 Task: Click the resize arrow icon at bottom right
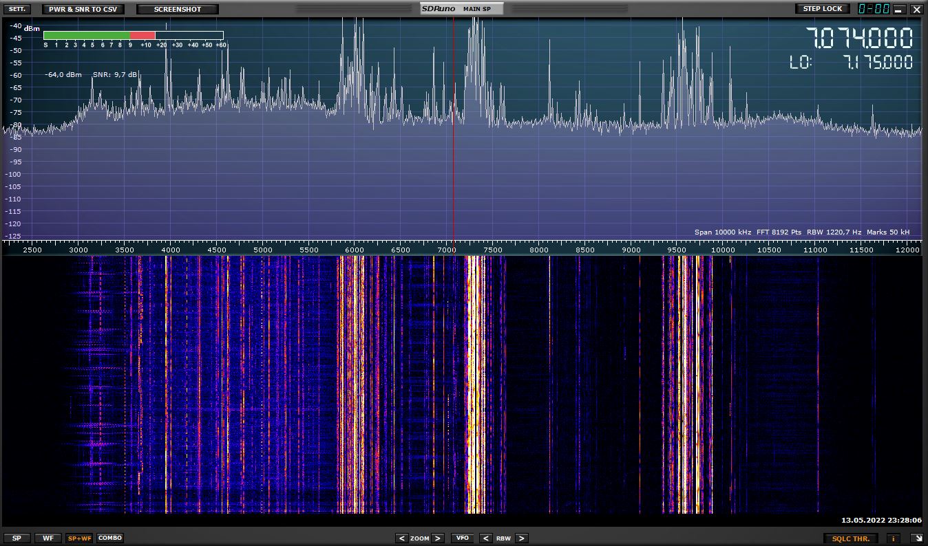[x=916, y=538]
